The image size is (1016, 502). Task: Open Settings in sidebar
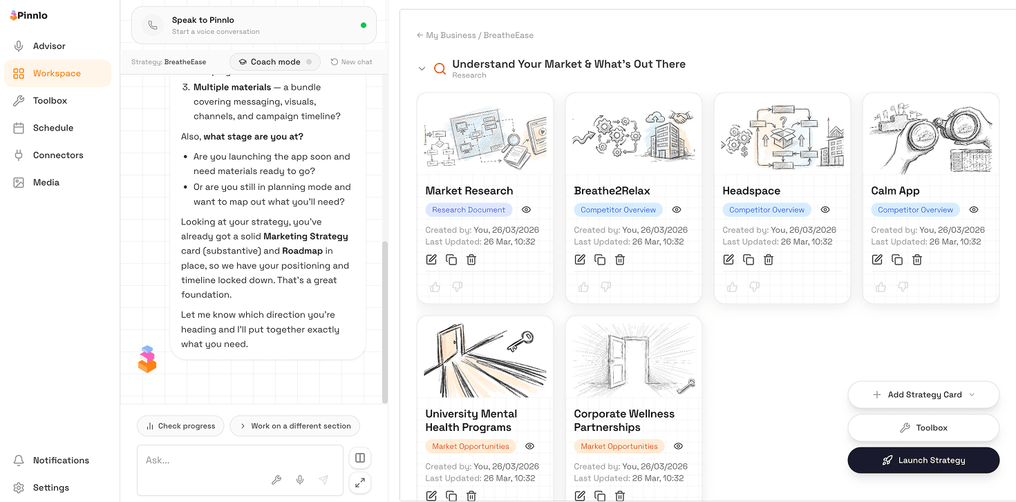(x=57, y=487)
